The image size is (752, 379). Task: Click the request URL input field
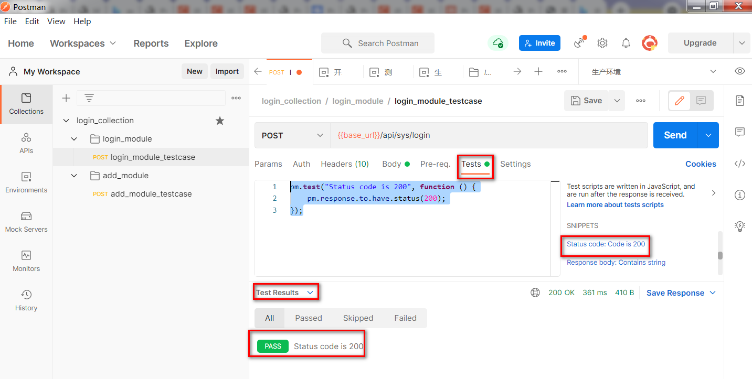coord(489,135)
